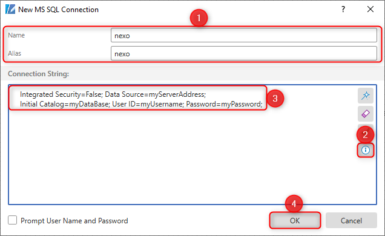This screenshot has height=236, width=385.
Task: Click the app logo in title bar
Action: point(10,9)
